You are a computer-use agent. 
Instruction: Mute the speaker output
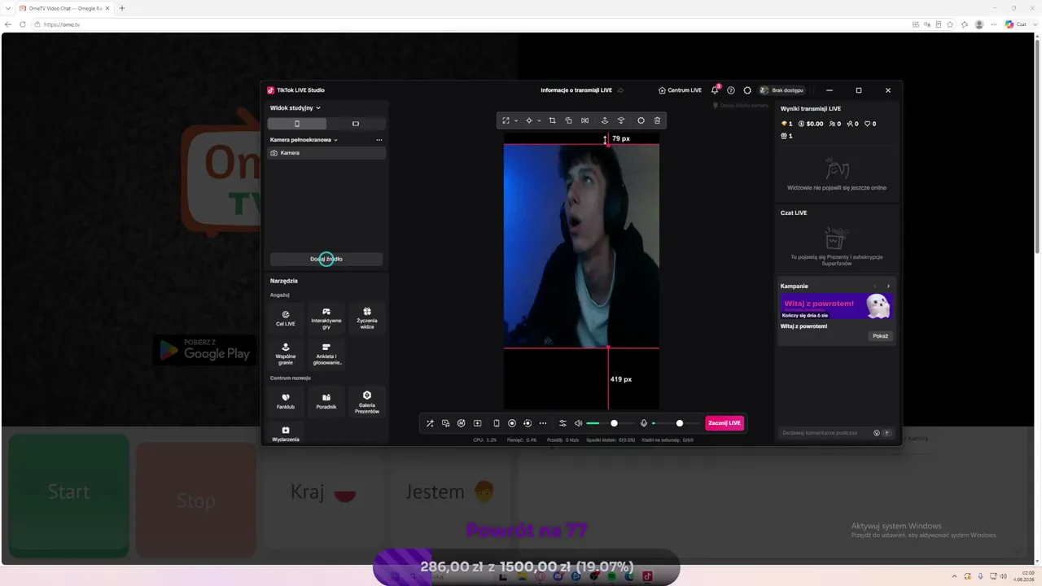click(578, 423)
